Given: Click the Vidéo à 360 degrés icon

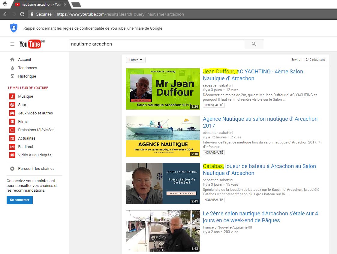Looking at the screenshot, I should (x=12, y=155).
